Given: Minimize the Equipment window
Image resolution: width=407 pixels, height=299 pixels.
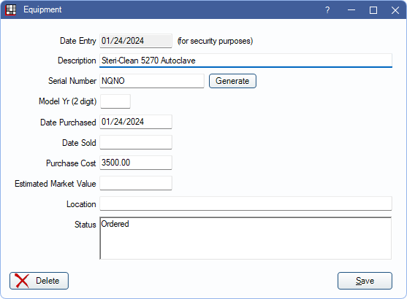Looking at the screenshot, I should click(351, 10).
